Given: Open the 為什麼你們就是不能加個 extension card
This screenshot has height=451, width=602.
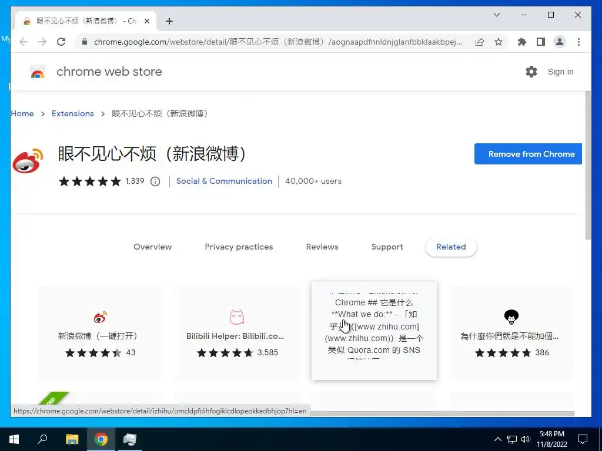Looking at the screenshot, I should 511,334.
